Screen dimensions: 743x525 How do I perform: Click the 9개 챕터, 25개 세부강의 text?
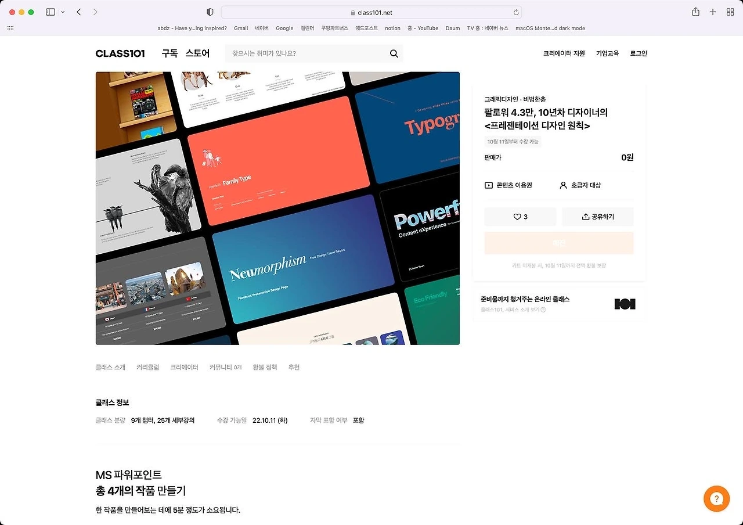coord(163,420)
